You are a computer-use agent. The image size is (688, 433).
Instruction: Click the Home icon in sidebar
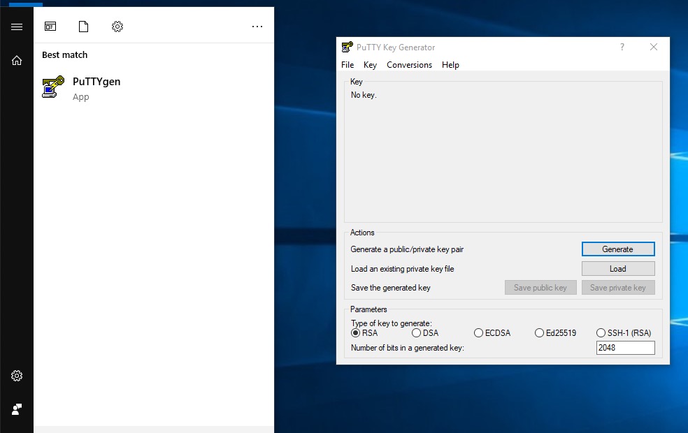[x=17, y=61]
